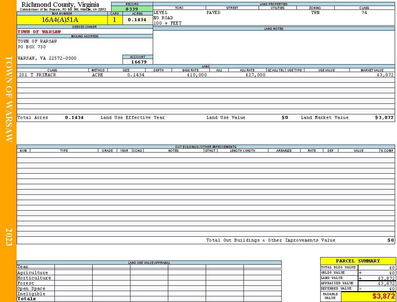Click the size cell in the land row
Viewport: 397px width, 302px height.
(x=136, y=75)
